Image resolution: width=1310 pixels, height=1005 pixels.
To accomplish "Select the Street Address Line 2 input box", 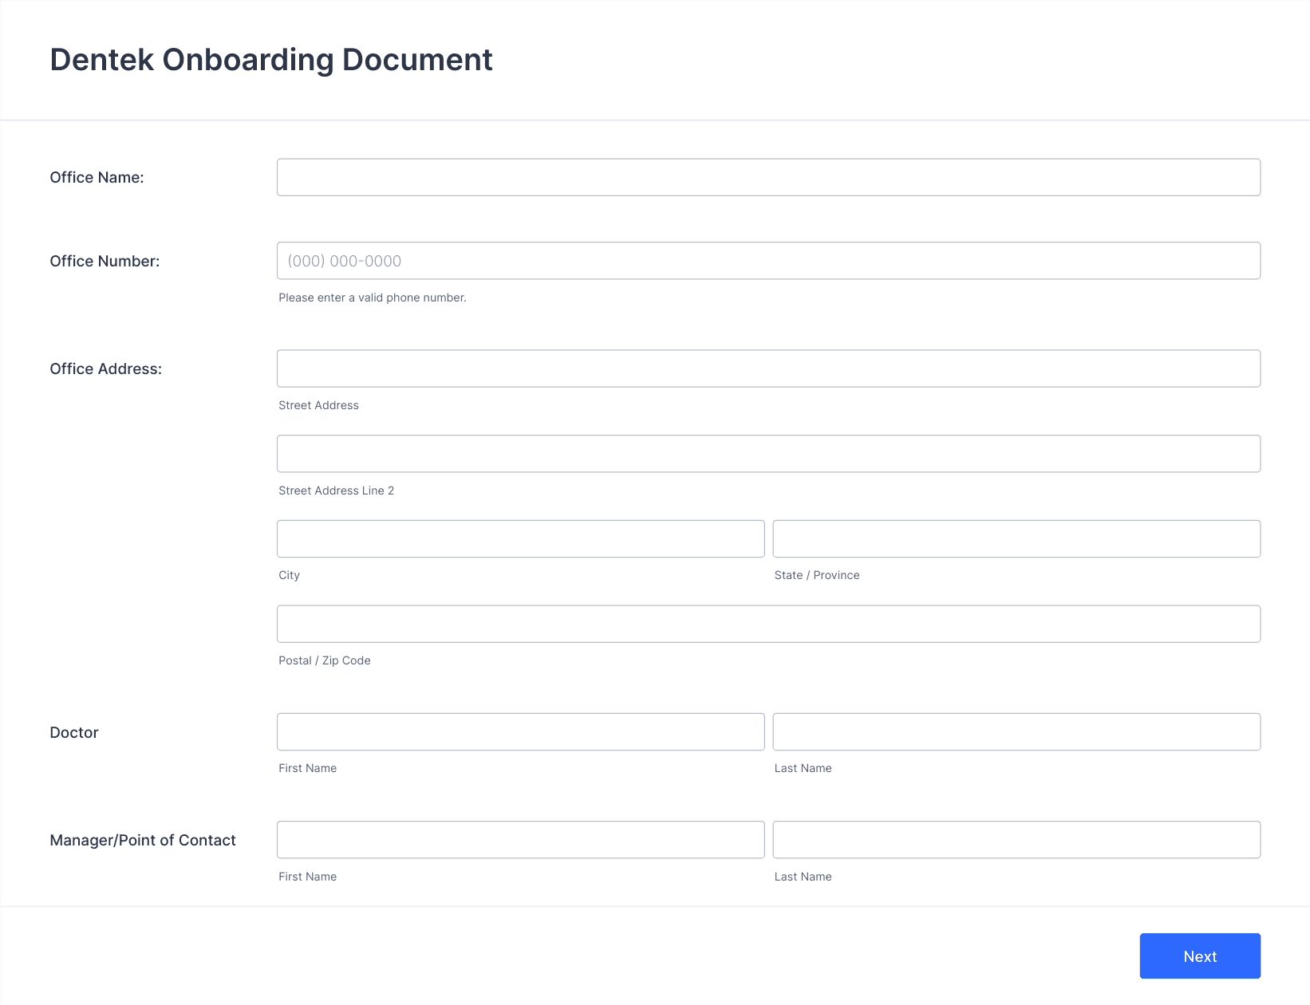I will pos(768,454).
